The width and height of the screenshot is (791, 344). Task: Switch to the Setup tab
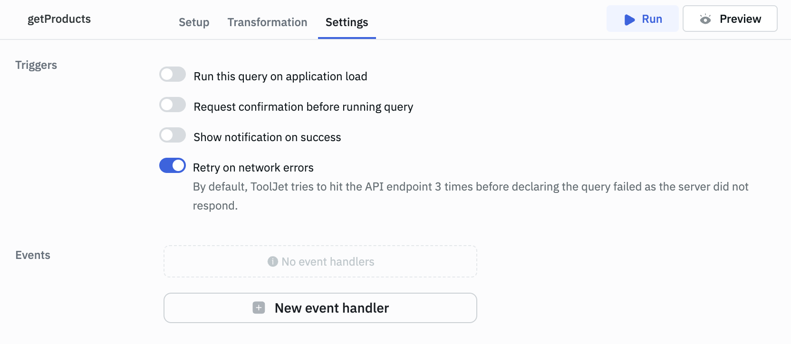click(x=194, y=22)
